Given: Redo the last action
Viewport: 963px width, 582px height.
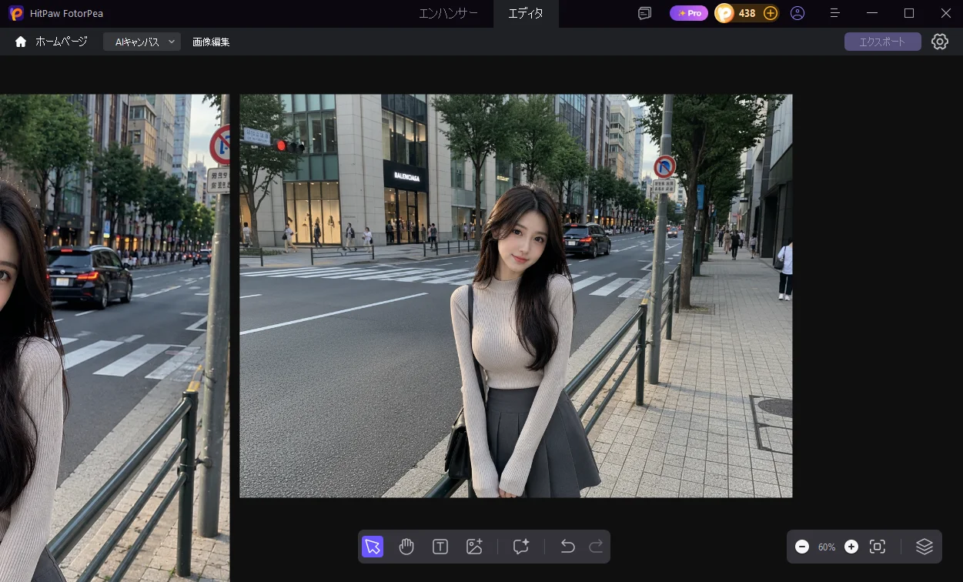Looking at the screenshot, I should point(596,547).
